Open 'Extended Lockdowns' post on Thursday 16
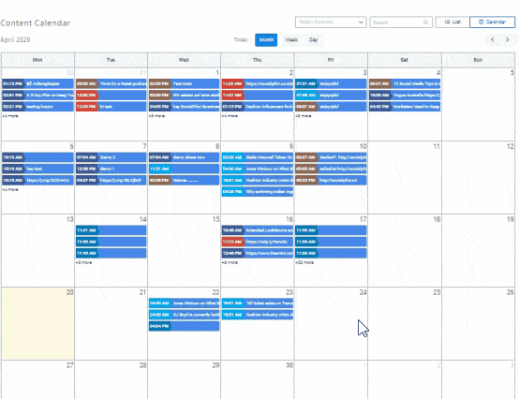The image size is (519, 399). point(258,230)
